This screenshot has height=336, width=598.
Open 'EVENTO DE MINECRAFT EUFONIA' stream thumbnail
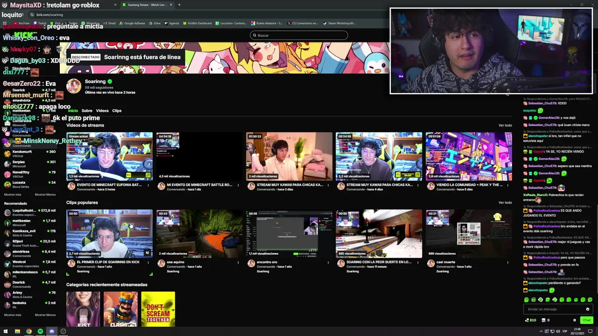coord(109,156)
